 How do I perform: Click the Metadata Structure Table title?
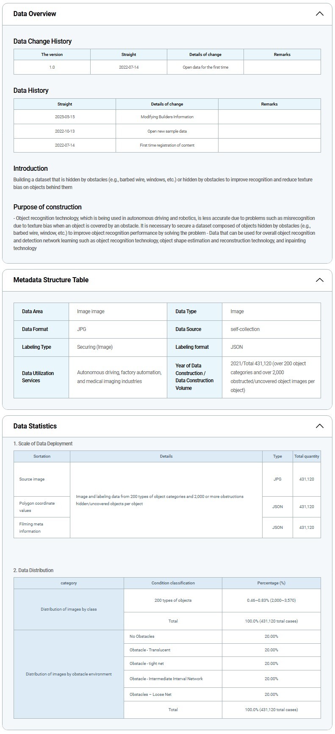pyautogui.click(x=51, y=280)
